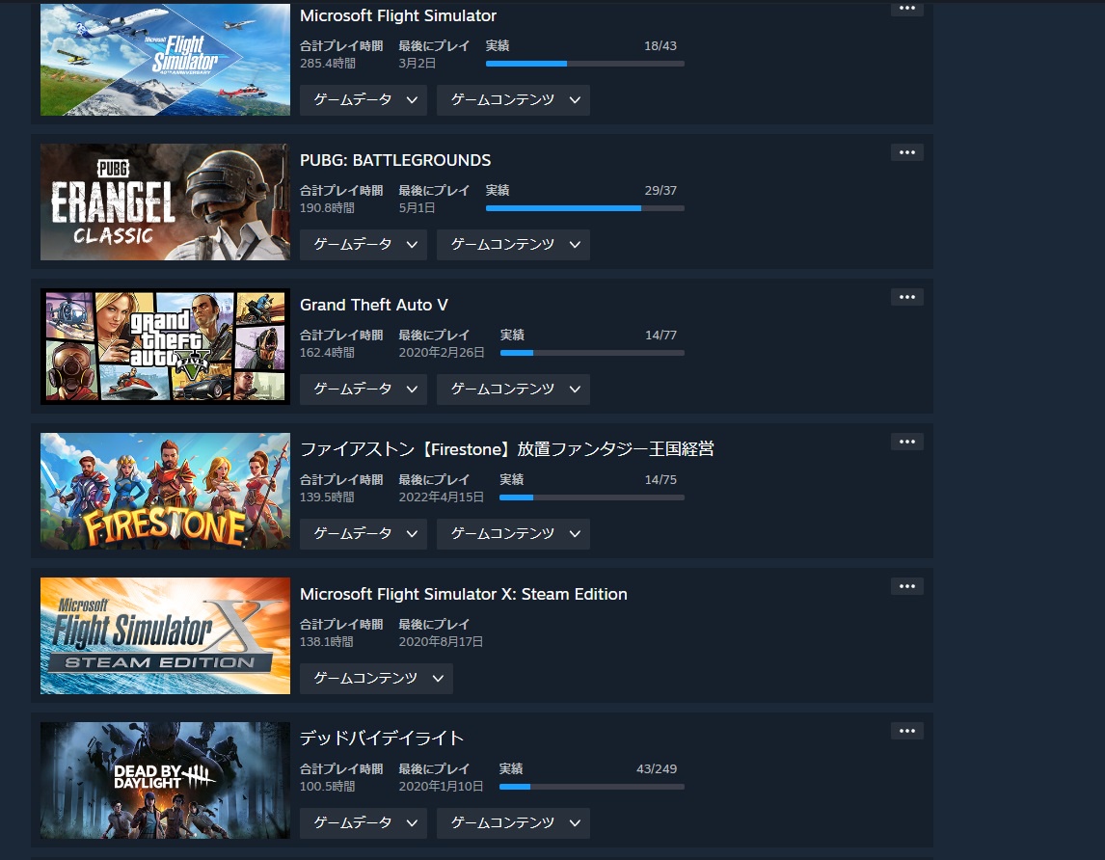Open three-dot menu for Microsoft Flight Simulator
This screenshot has height=860, width=1105.
coord(907,8)
